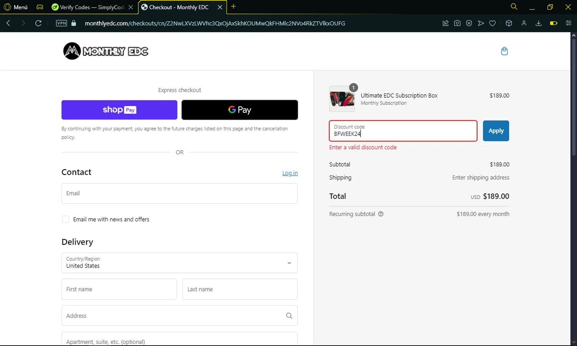
Task: Click the Log in link
Action: tap(290, 173)
